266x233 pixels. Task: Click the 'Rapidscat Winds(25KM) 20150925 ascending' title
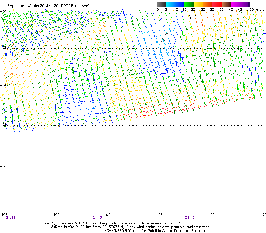(50, 6)
